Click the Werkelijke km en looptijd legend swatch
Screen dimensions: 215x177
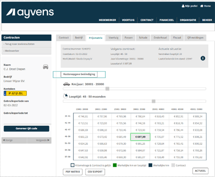point(115,165)
